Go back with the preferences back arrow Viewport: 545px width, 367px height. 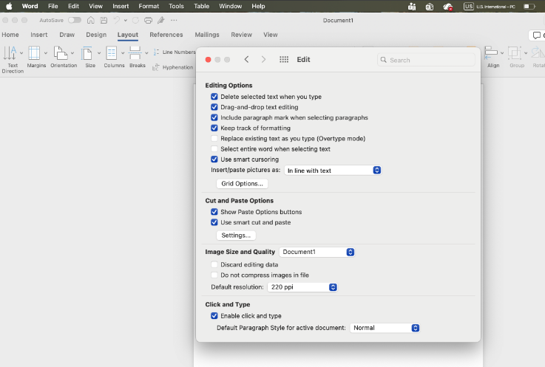tap(246, 59)
